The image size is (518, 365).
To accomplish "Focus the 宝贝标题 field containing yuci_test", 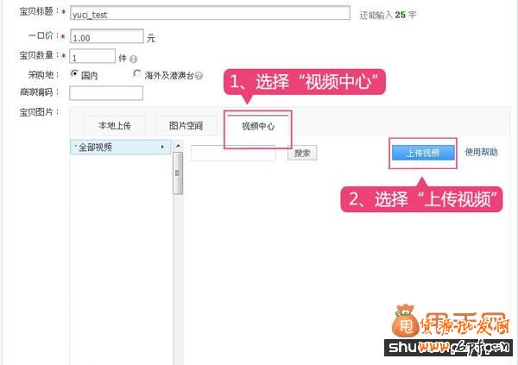I will pyautogui.click(x=210, y=14).
